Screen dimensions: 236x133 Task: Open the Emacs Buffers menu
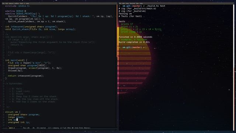[x=17, y=3]
